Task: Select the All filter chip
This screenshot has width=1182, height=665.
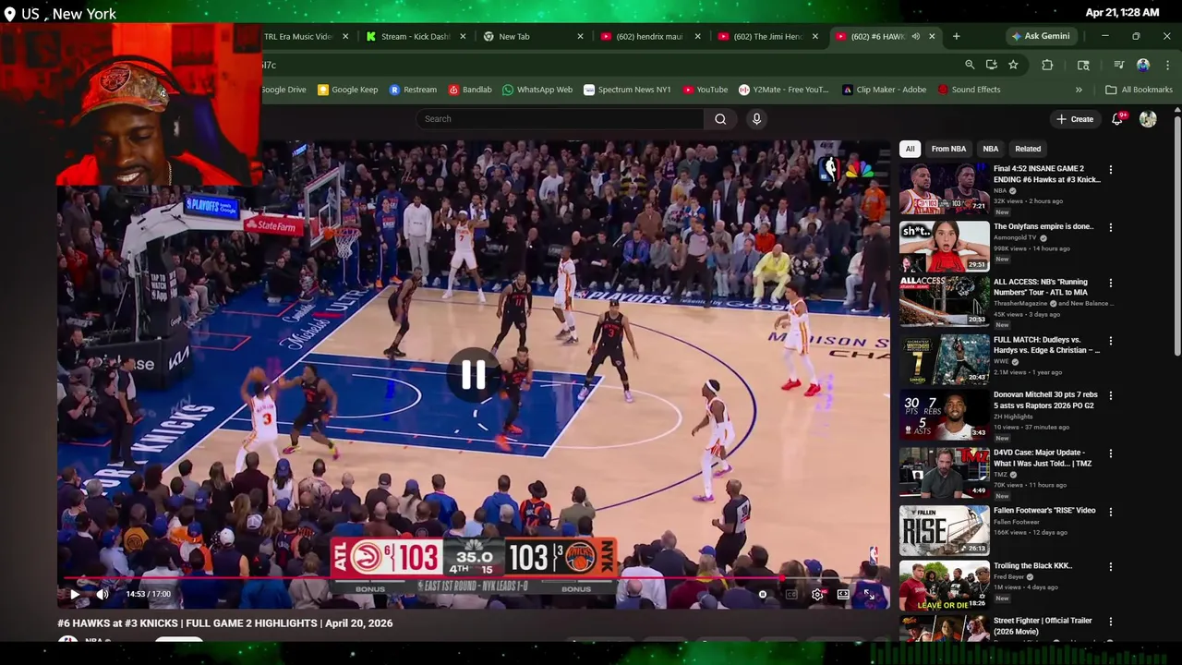Action: point(910,149)
